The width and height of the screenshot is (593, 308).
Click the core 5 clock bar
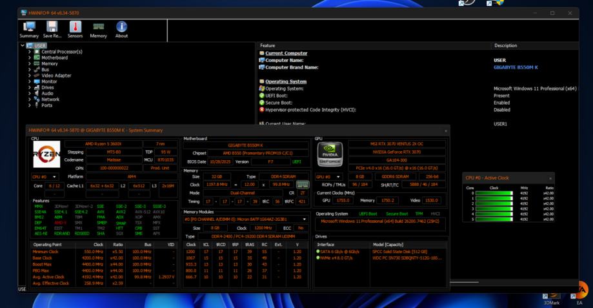pyautogui.click(x=494, y=220)
